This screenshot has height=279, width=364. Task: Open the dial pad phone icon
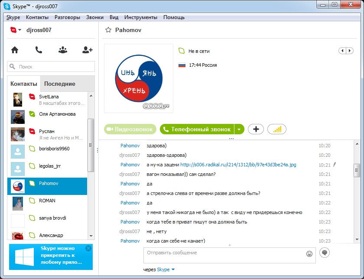(x=39, y=50)
